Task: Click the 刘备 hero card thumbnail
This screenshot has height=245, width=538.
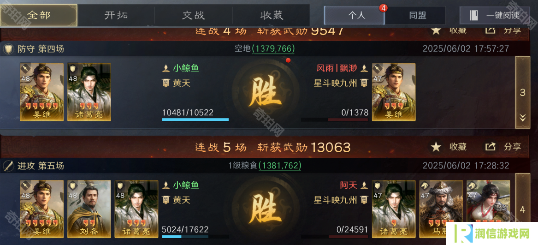Action: (x=89, y=209)
